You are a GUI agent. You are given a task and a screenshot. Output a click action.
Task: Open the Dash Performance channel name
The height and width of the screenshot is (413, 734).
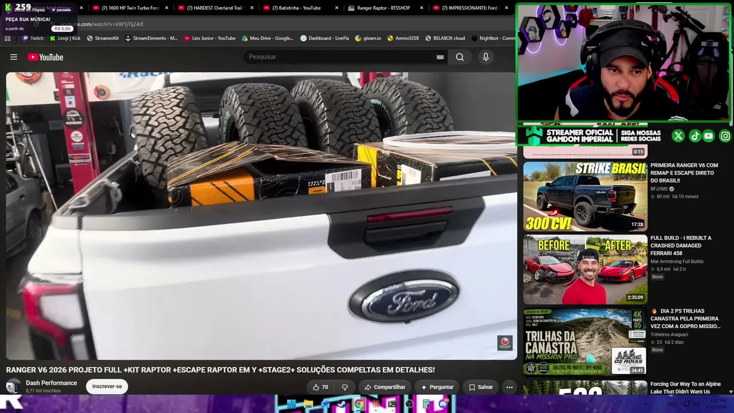(x=51, y=383)
